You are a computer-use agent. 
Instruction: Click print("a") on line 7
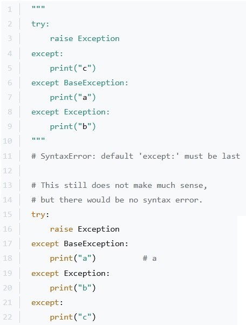click(x=73, y=97)
